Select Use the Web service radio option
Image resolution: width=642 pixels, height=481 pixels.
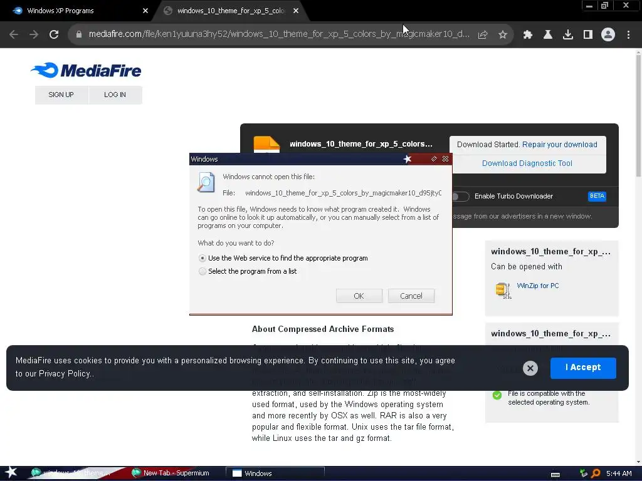coord(203,258)
